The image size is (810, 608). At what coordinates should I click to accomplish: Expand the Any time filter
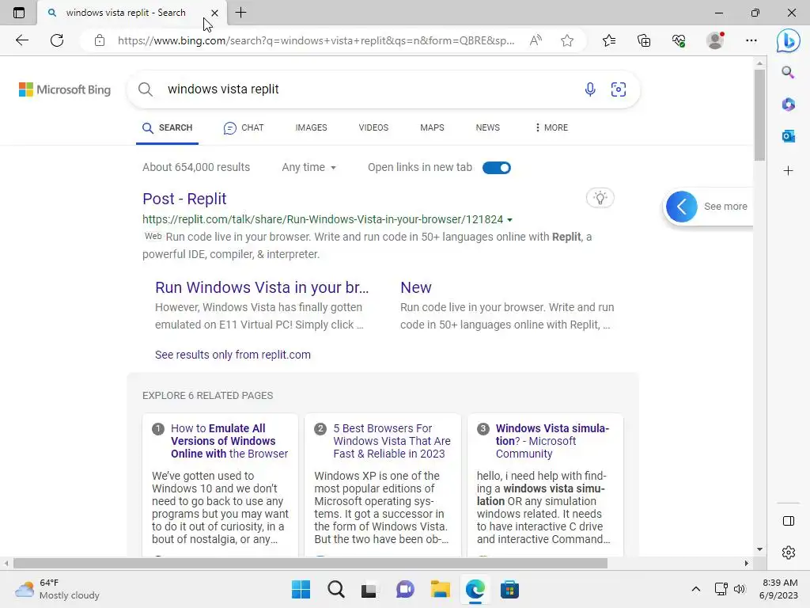(x=309, y=168)
